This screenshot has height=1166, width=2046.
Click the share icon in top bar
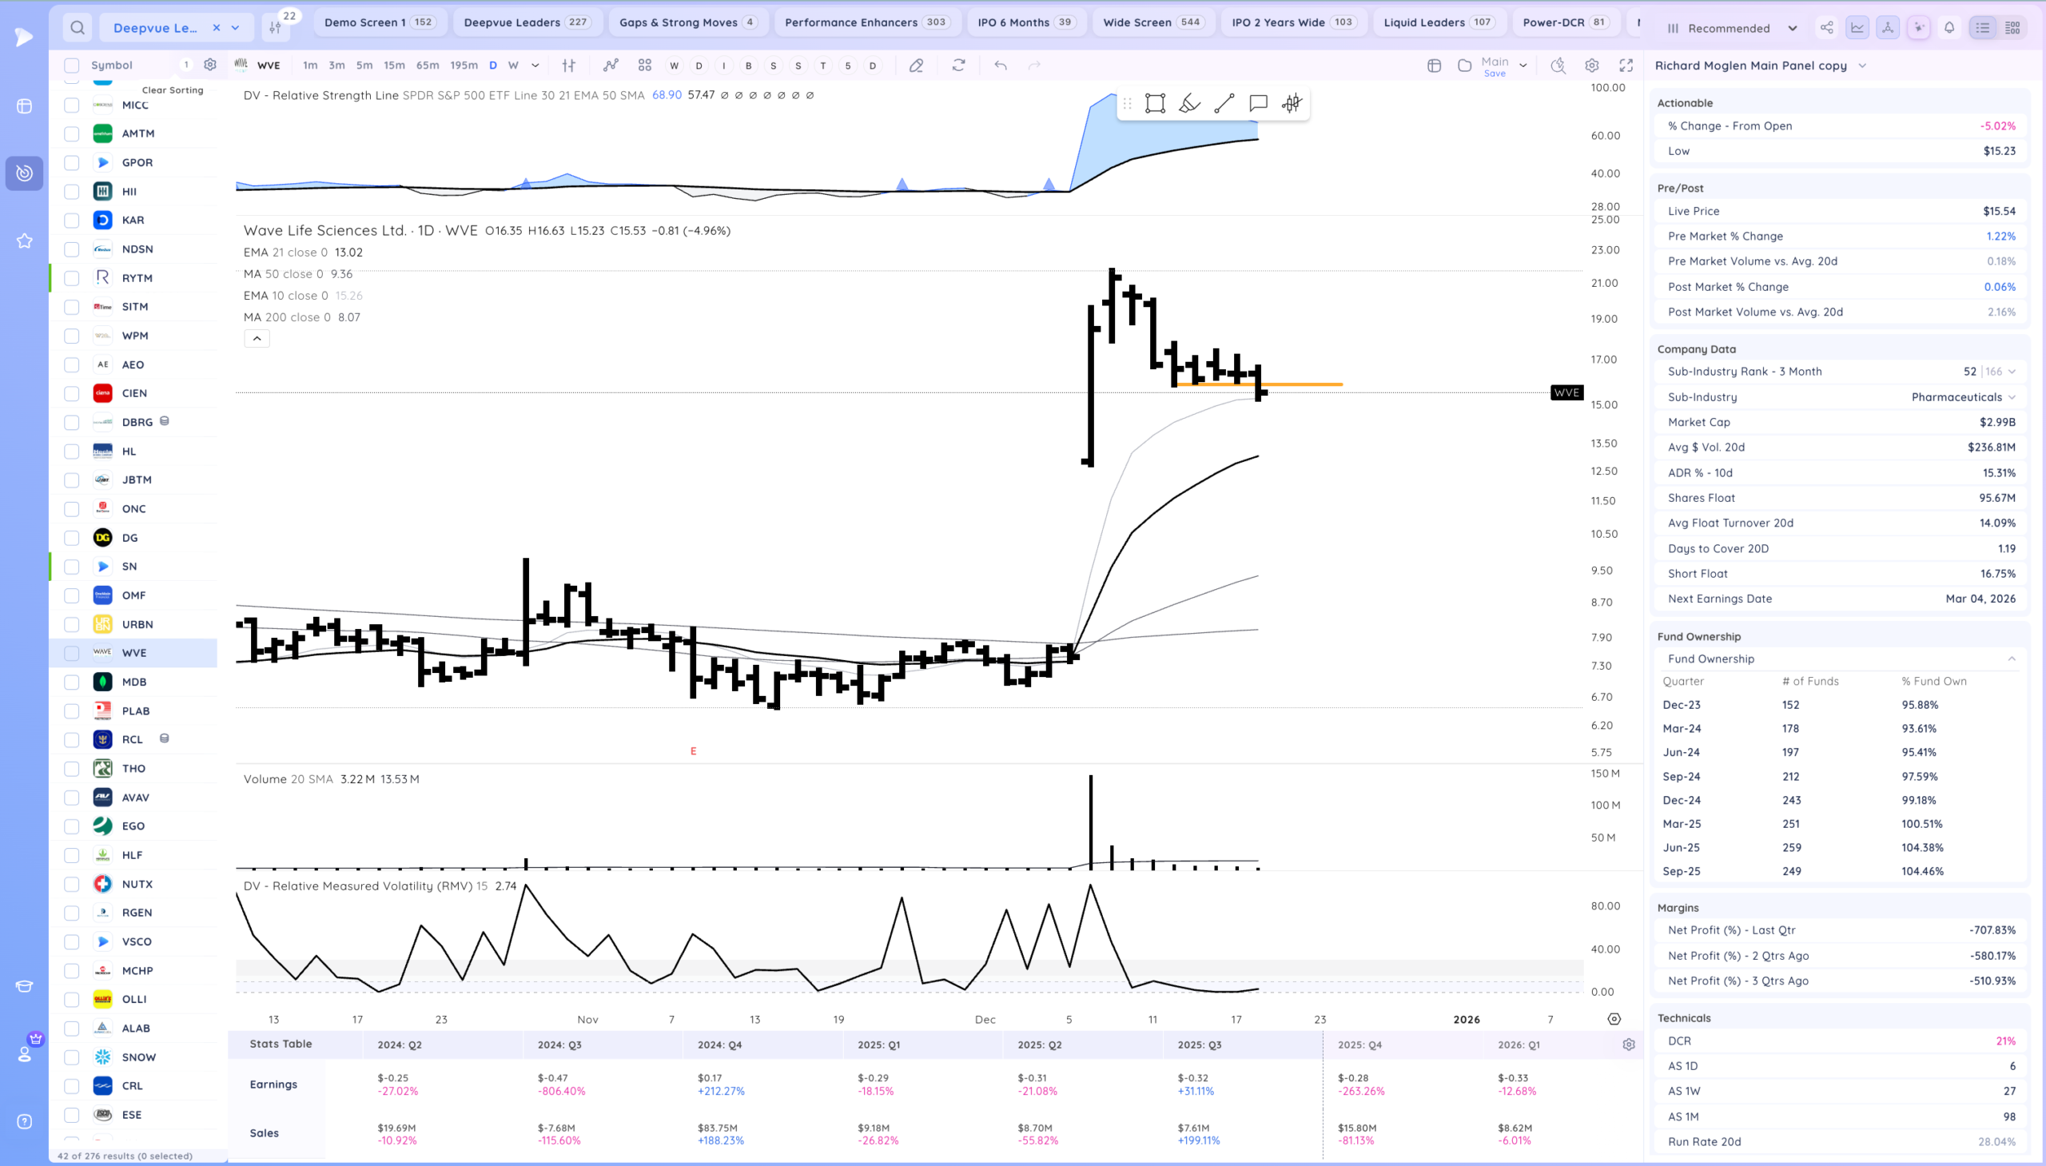coord(1826,28)
